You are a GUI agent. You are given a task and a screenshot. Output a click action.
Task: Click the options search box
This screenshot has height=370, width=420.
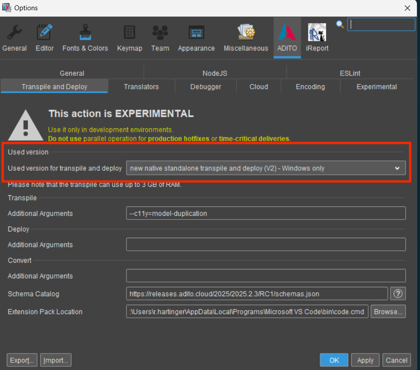pos(381,25)
